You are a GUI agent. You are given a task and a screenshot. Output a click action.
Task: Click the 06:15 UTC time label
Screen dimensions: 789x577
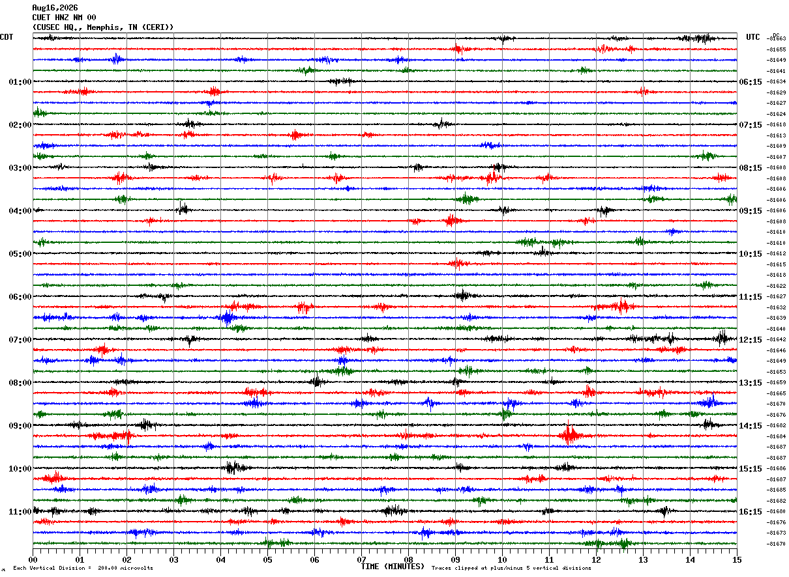[751, 82]
